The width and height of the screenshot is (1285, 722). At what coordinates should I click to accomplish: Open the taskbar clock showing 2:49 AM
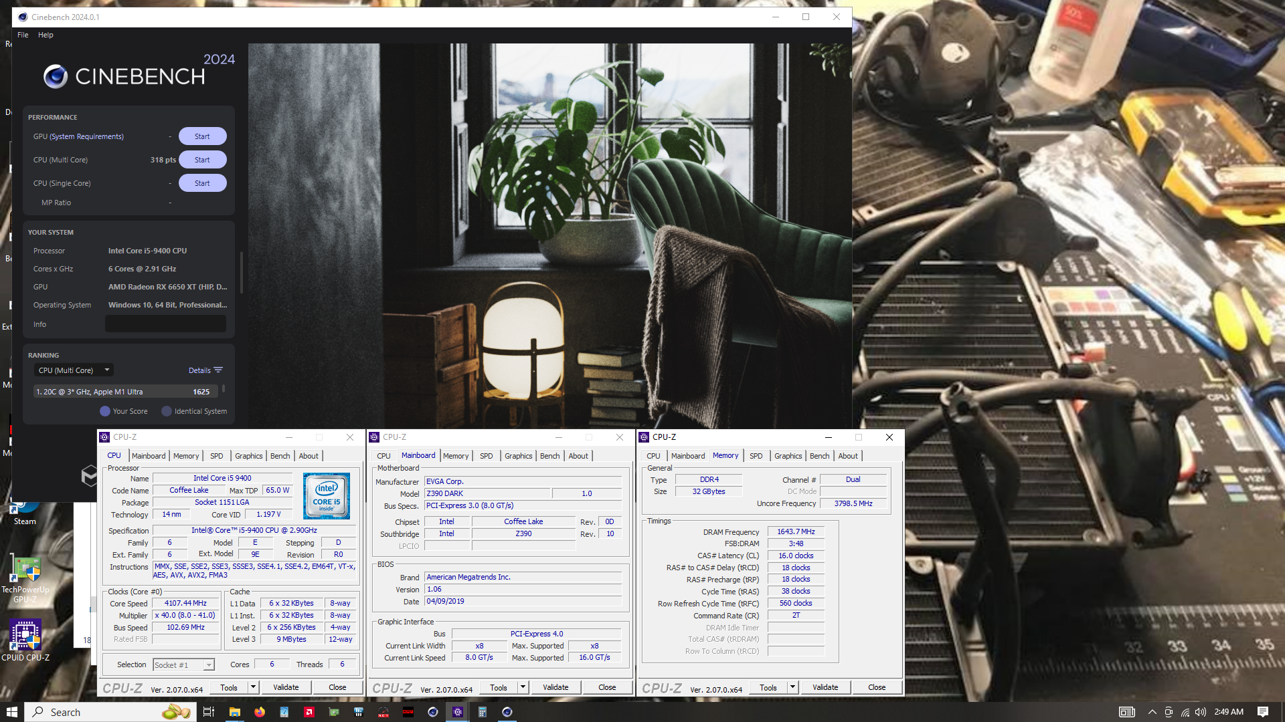[x=1229, y=712]
